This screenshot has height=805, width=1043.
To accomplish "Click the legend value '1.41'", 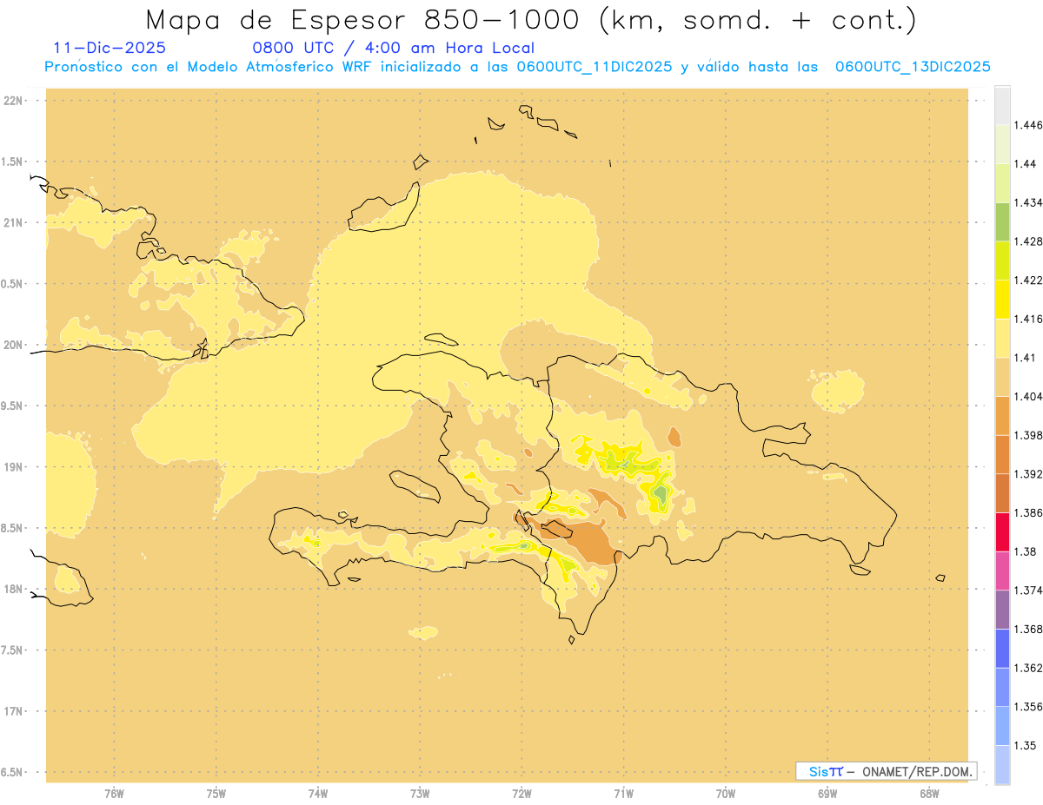I will click(1026, 358).
